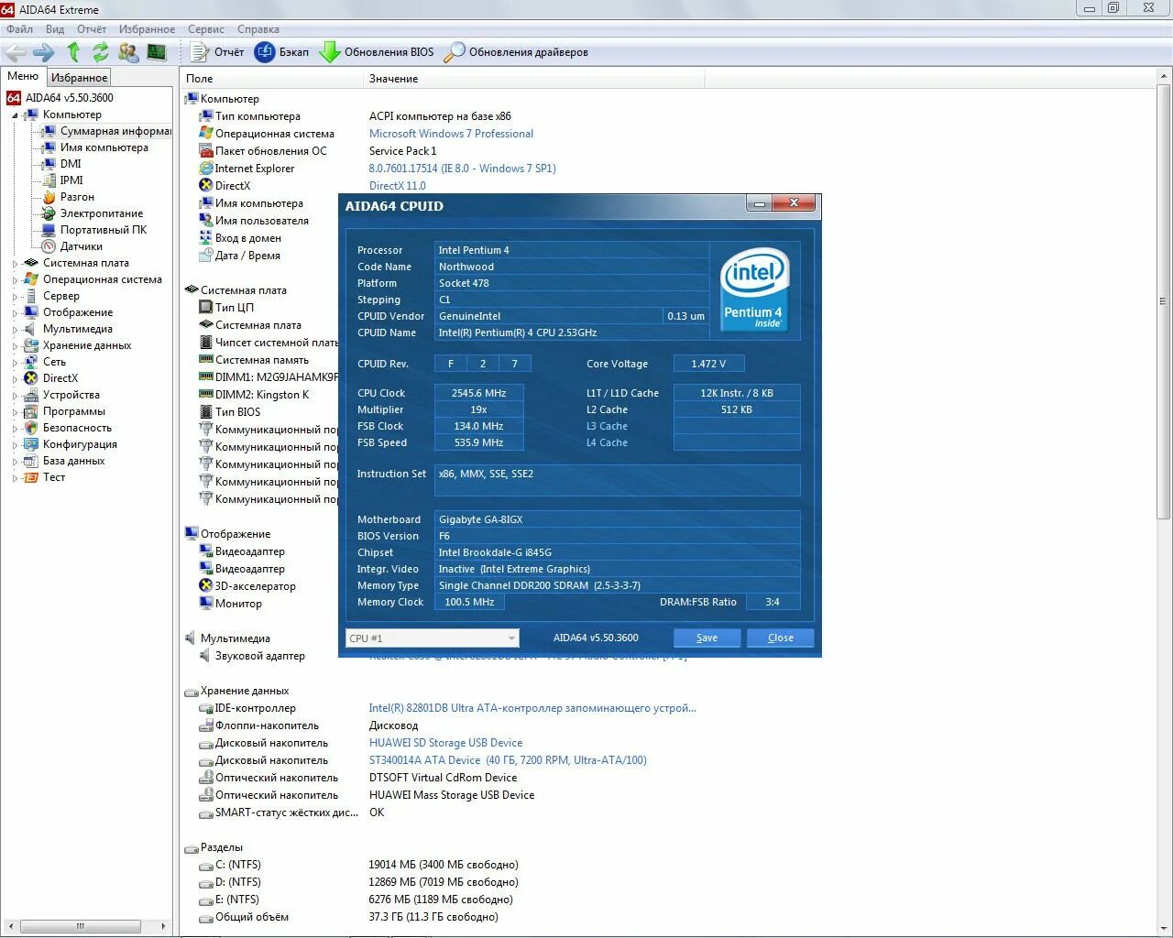
Task: Open the Отчёт report toolbar button
Action: point(218,52)
